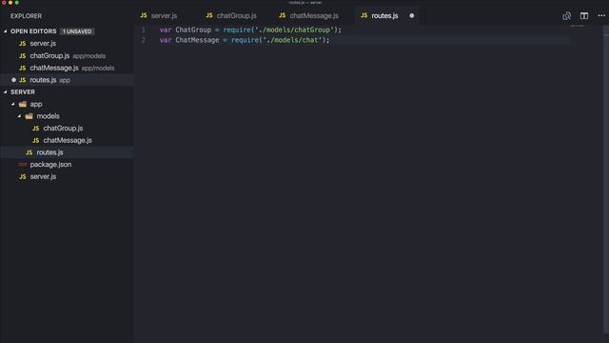The width and height of the screenshot is (609, 343).
Task: Split the editor with split icon
Action: point(584,16)
